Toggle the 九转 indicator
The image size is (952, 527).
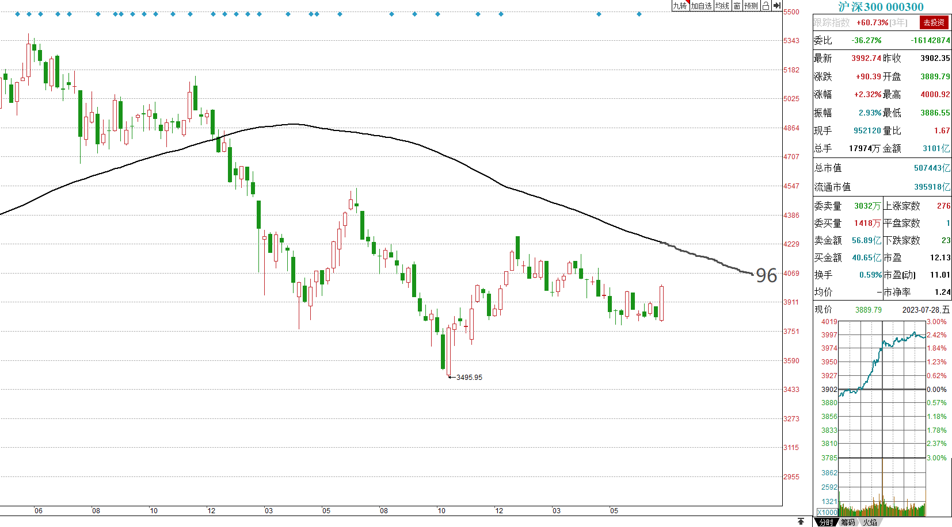tap(680, 6)
